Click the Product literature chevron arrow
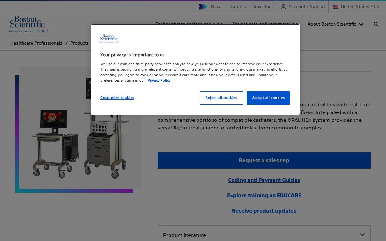The height and width of the screenshot is (241, 386). (x=363, y=235)
